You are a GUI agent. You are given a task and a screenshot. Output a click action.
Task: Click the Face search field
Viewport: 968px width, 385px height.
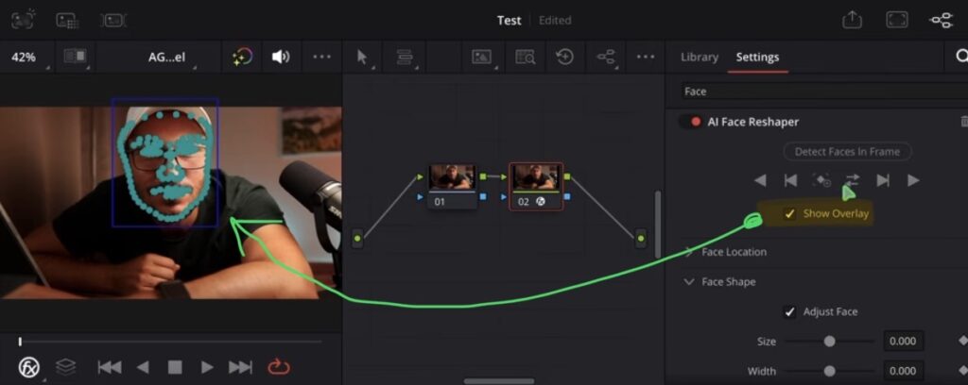pyautogui.click(x=824, y=92)
